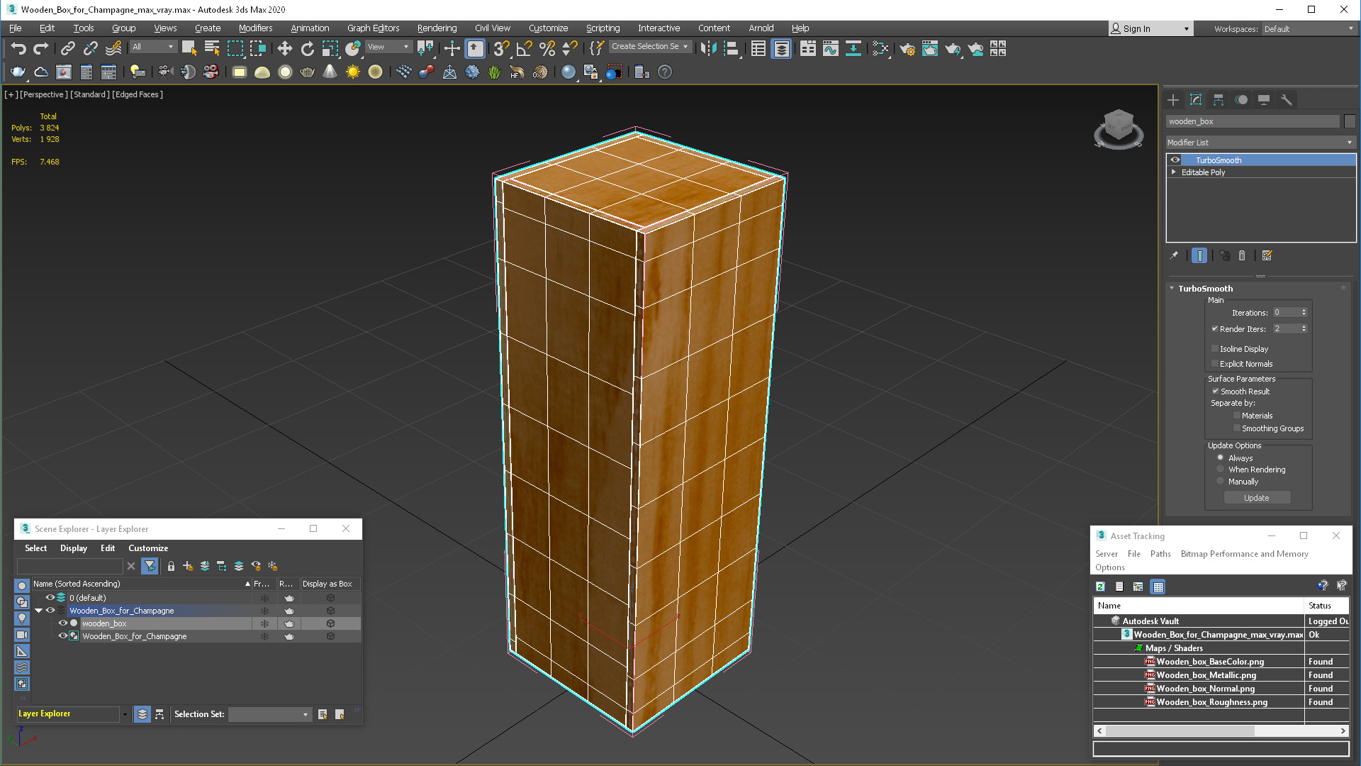Click the Update button in TurboSmooth
The width and height of the screenshot is (1361, 766).
[1257, 498]
